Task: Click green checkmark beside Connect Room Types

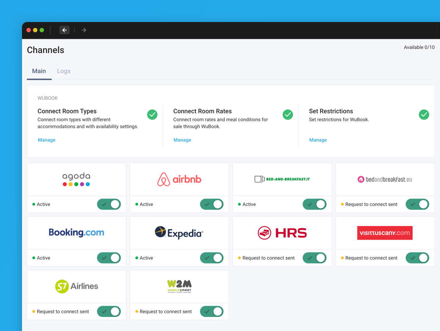Action: click(152, 114)
